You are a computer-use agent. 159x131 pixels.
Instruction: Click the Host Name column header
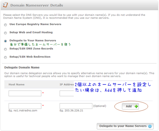click(17, 84)
